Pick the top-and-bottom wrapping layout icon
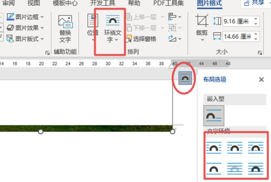The image size is (271, 182). [214, 168]
